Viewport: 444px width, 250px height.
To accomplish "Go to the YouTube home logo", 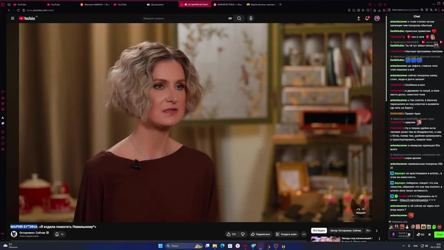I will pos(27,18).
